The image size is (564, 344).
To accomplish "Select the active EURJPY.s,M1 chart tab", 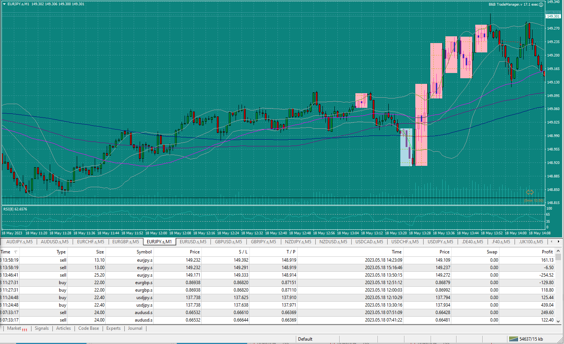I will (x=159, y=242).
